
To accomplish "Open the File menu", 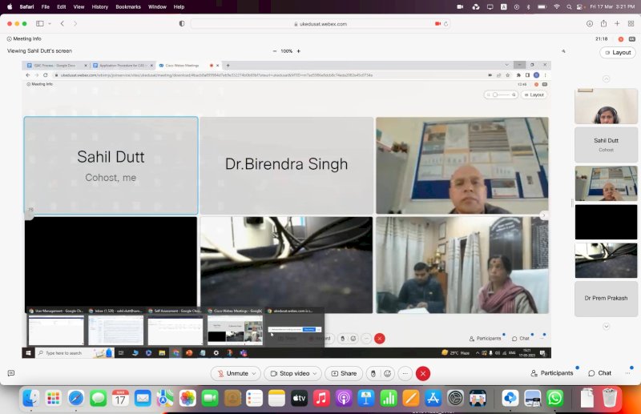I will pyautogui.click(x=46, y=6).
